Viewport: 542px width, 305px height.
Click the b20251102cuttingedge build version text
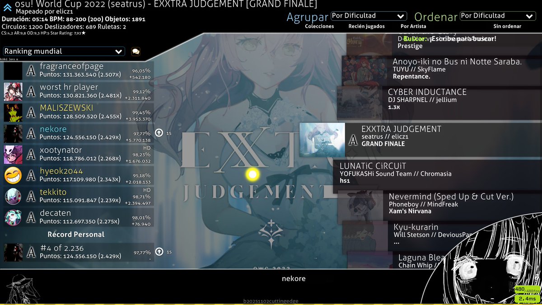pyautogui.click(x=271, y=301)
